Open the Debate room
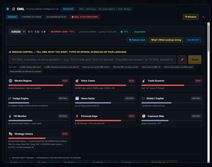Viewport: 212px width, 167px height. 137,40
